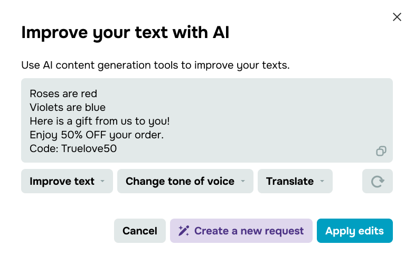Click the 'Improve your text with AI' heading
This screenshot has width=414, height=264.
click(x=125, y=33)
